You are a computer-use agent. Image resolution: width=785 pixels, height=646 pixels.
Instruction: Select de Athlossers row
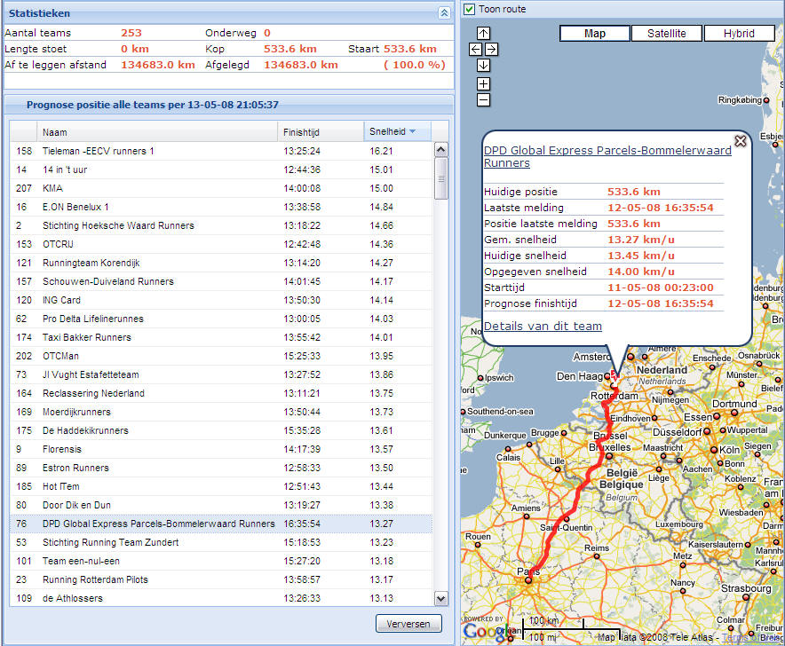point(221,598)
